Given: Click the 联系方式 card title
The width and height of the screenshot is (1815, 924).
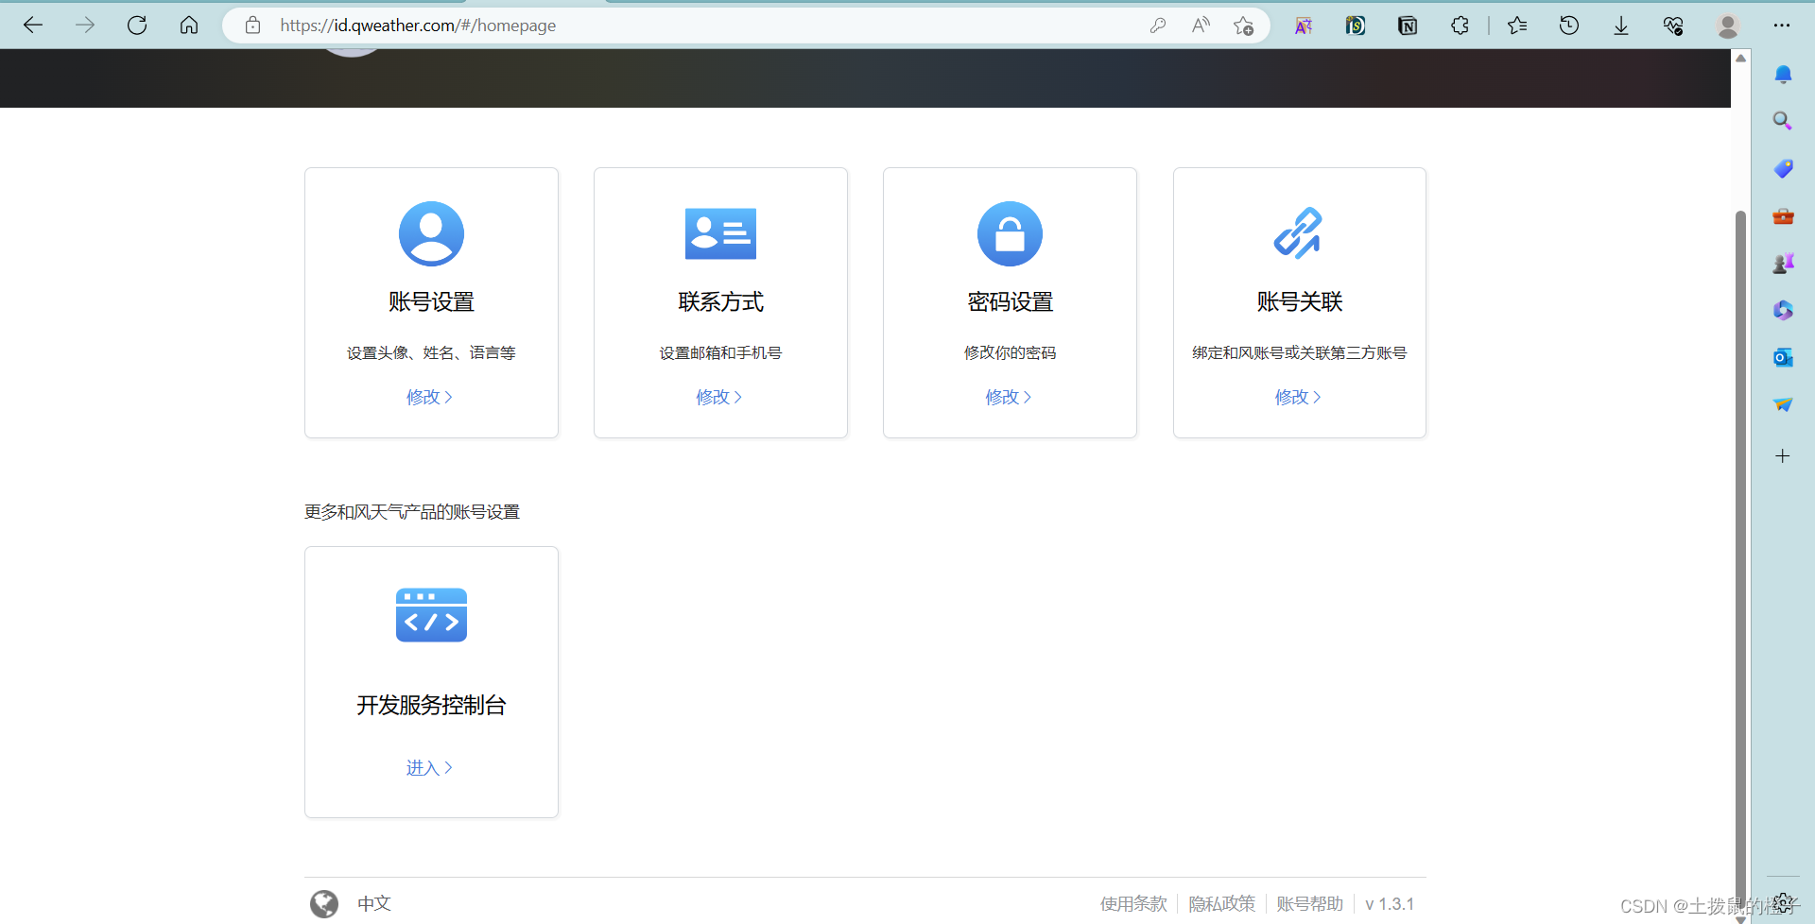Looking at the screenshot, I should coord(720,302).
